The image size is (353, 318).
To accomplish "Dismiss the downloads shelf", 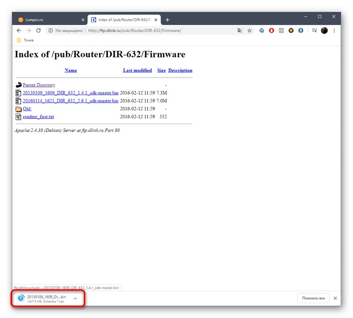I will click(x=336, y=298).
